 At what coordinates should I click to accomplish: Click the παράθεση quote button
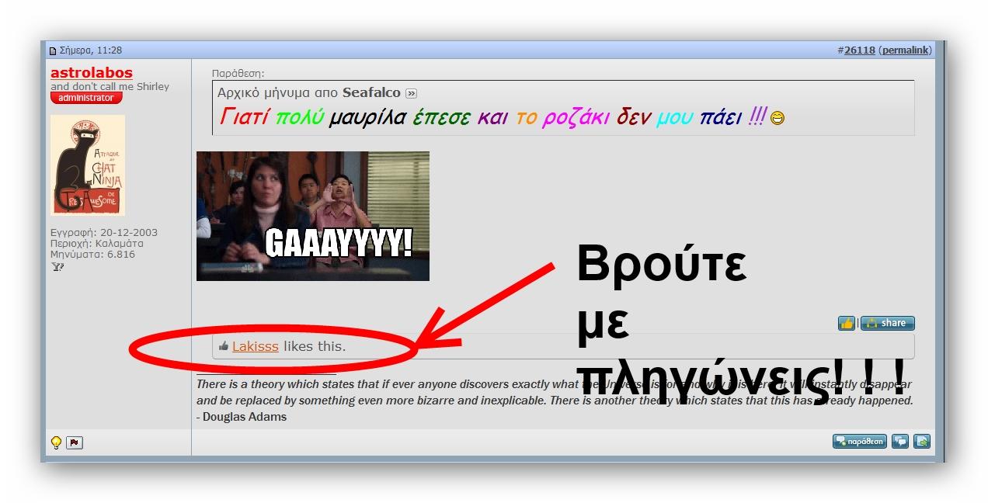(x=860, y=441)
